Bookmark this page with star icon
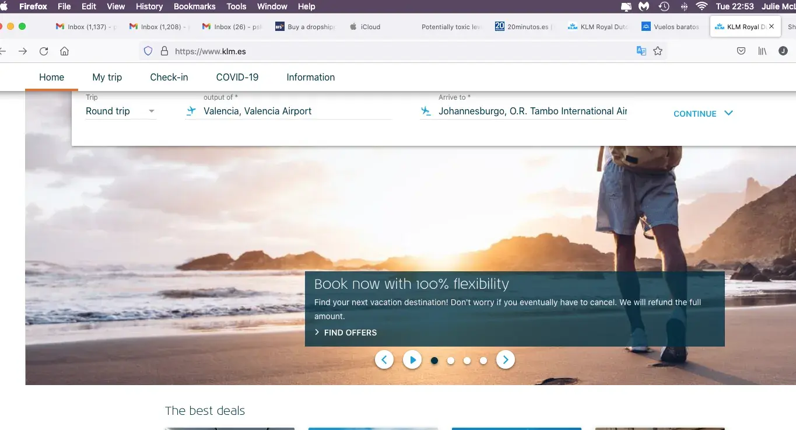 tap(658, 51)
